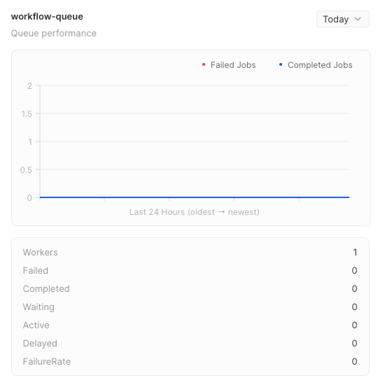This screenshot has width=385, height=385.
Task: Click the y-axis label 2 on chart
Action: 29,86
